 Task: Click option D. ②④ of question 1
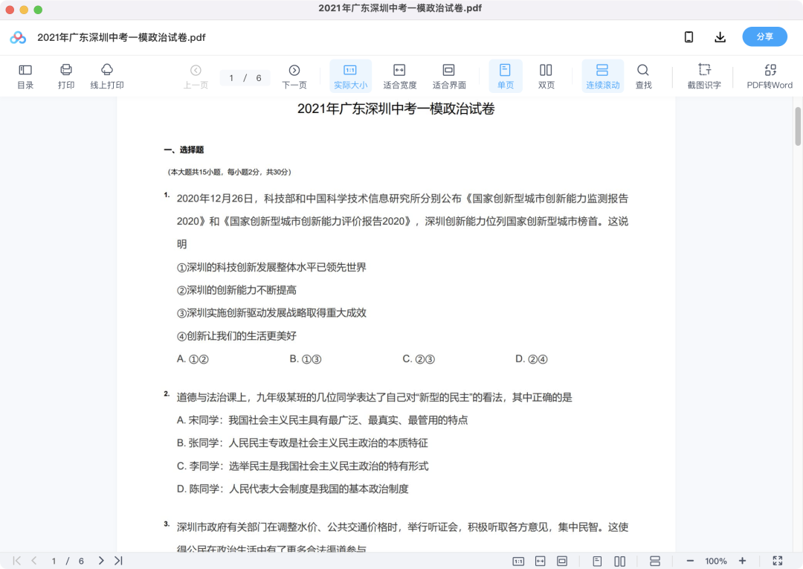(x=531, y=359)
